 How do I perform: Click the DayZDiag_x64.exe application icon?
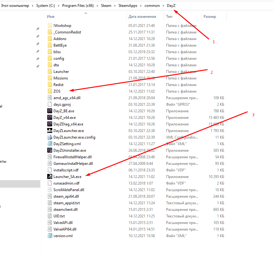point(50,124)
